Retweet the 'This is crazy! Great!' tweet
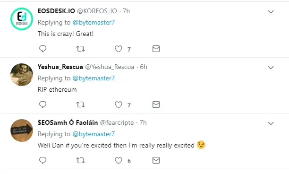 coord(81,49)
